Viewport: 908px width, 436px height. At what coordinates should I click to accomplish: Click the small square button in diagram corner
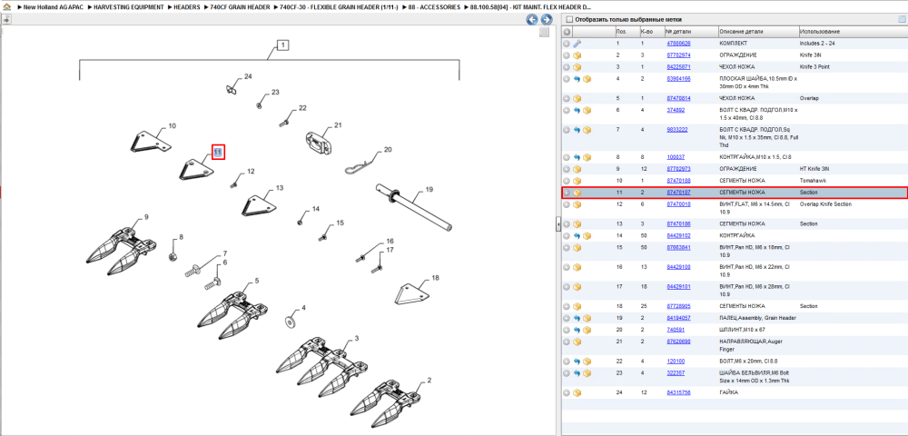(544, 33)
